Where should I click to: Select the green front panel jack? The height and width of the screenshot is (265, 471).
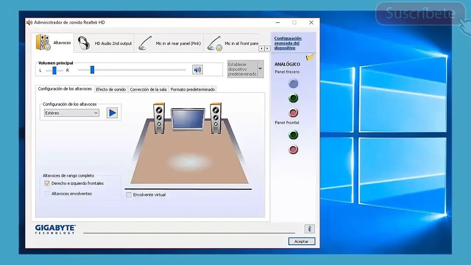click(293, 135)
